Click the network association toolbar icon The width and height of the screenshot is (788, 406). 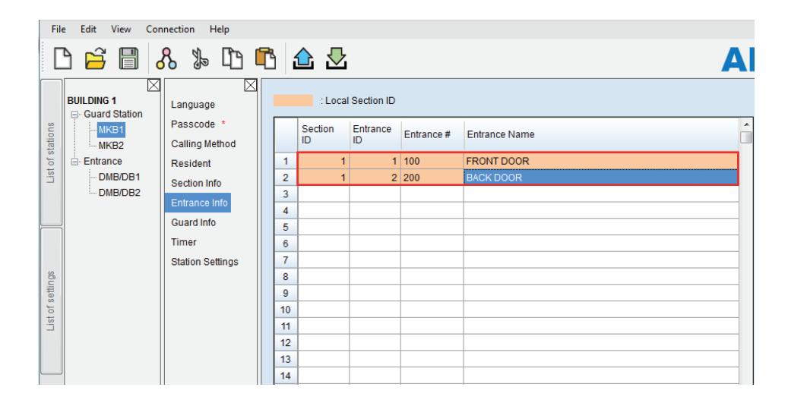tap(166, 58)
